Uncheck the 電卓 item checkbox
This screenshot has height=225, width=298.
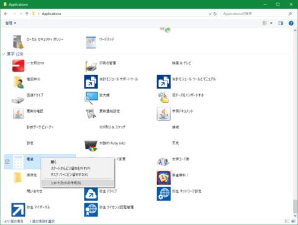7,162
